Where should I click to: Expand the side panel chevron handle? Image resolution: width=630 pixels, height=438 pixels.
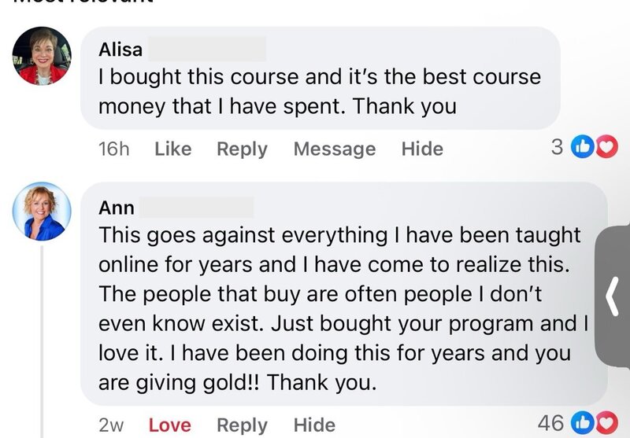613,299
